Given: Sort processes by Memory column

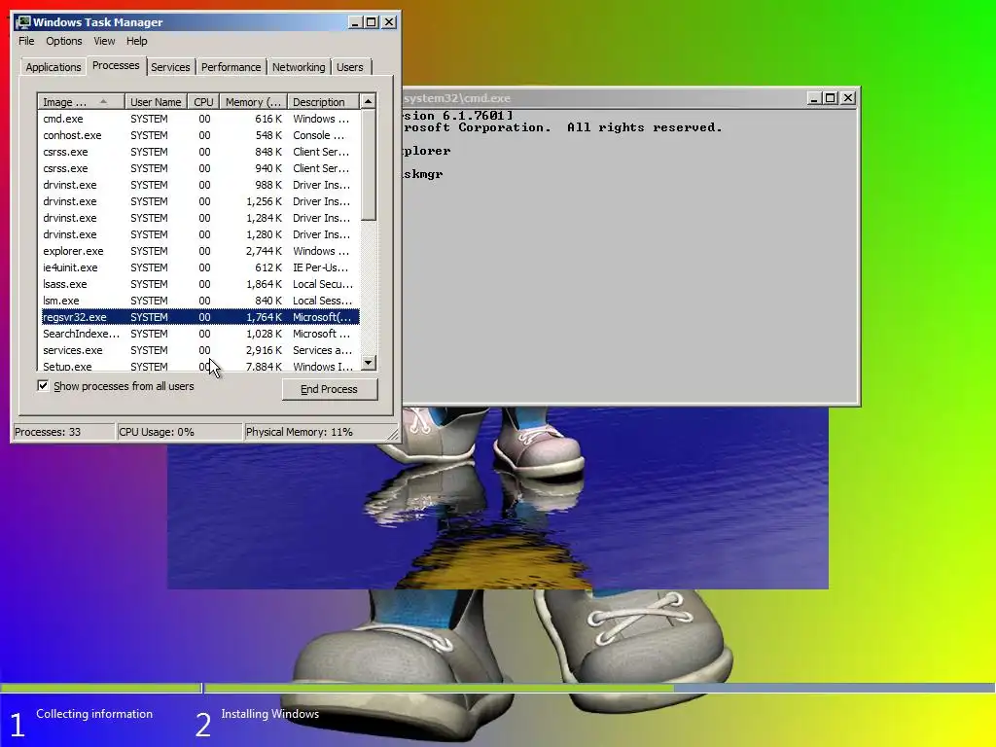Looking at the screenshot, I should pyautogui.click(x=253, y=101).
